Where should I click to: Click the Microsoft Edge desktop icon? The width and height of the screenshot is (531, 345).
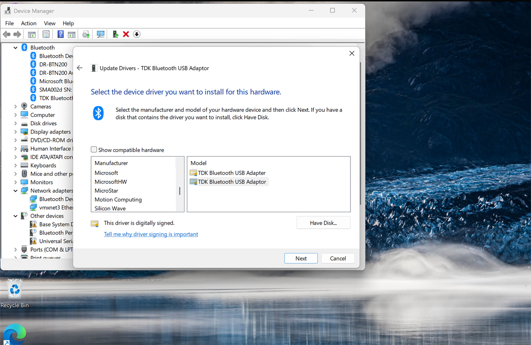click(15, 335)
